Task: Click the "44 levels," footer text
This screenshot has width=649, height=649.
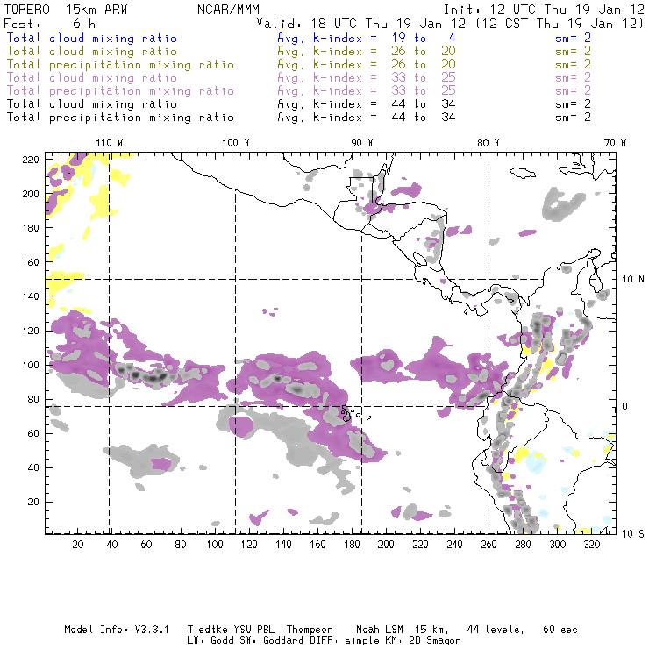Action: tap(495, 630)
